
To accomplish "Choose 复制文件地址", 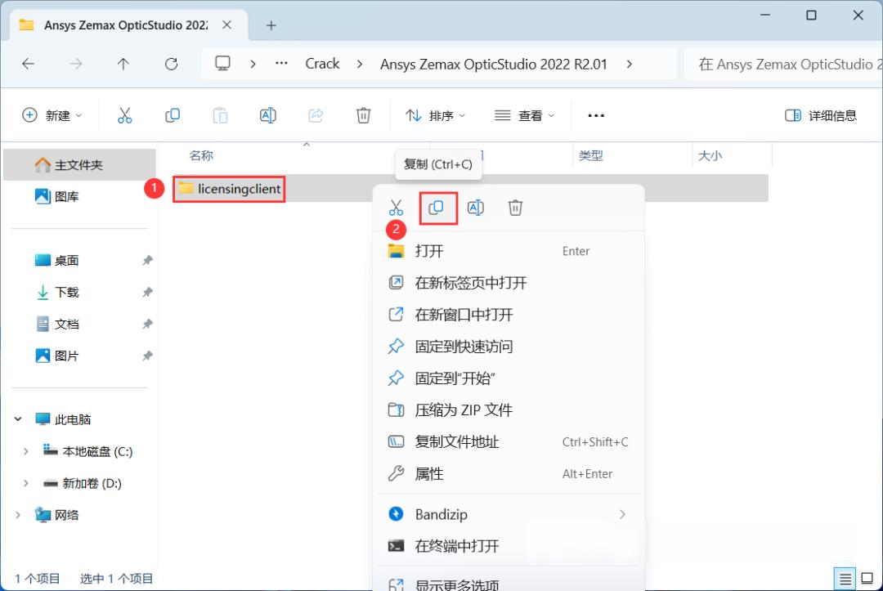I will [x=509, y=442].
